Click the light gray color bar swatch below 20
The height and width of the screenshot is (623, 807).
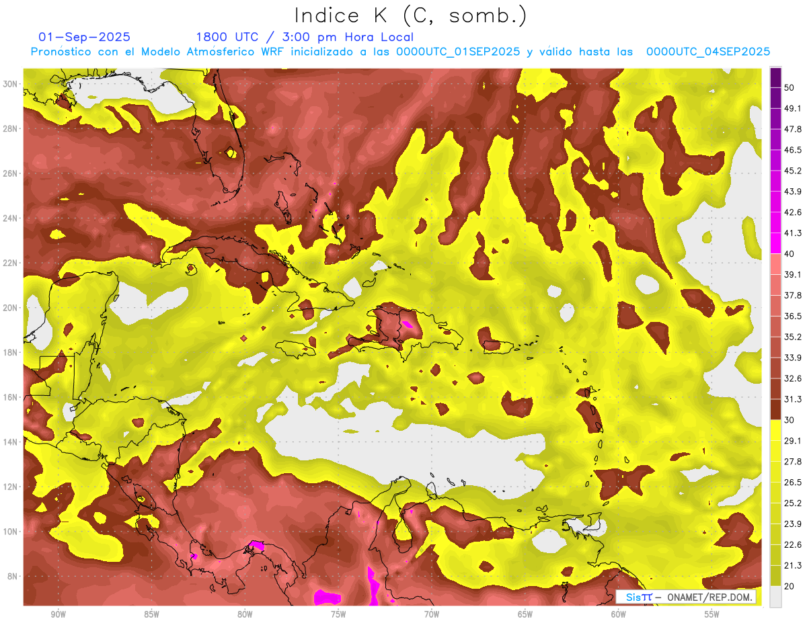(775, 596)
